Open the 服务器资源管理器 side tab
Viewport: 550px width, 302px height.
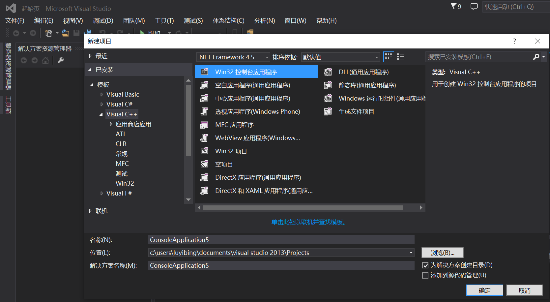tap(8, 66)
